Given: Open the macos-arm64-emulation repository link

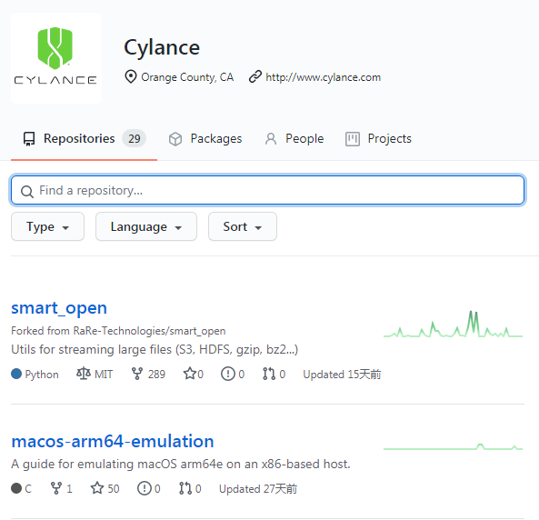Looking at the screenshot, I should click(113, 441).
